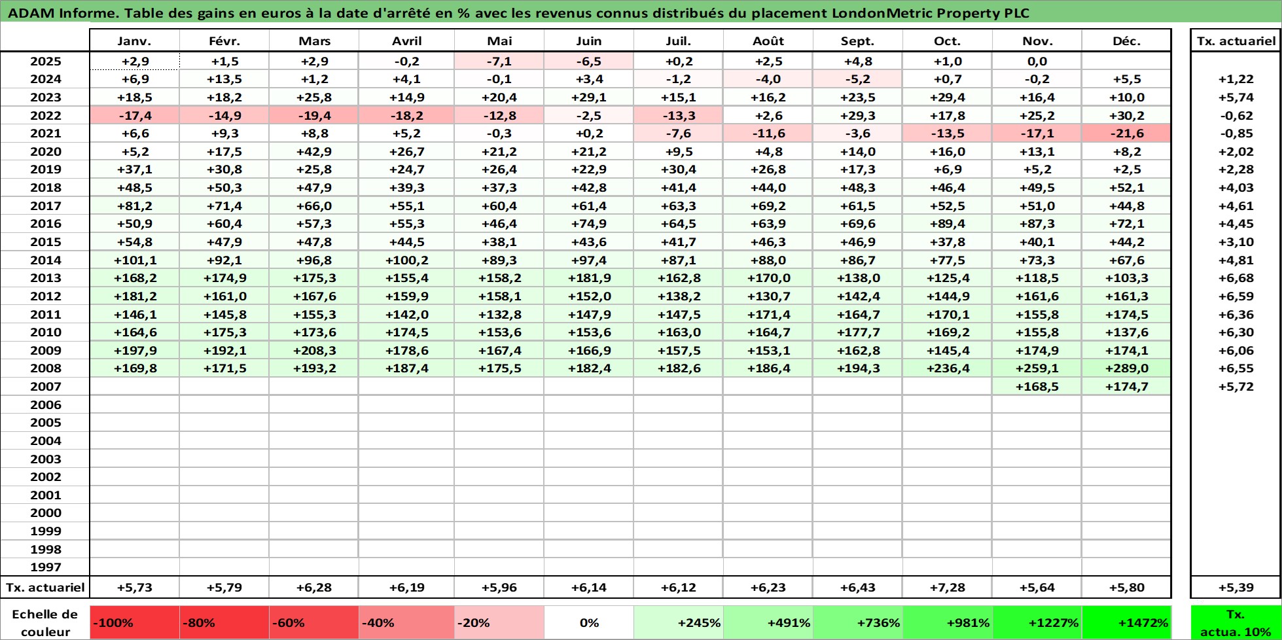Click the -19,4 cell in 2022
The width and height of the screenshot is (1282, 640).
point(314,115)
